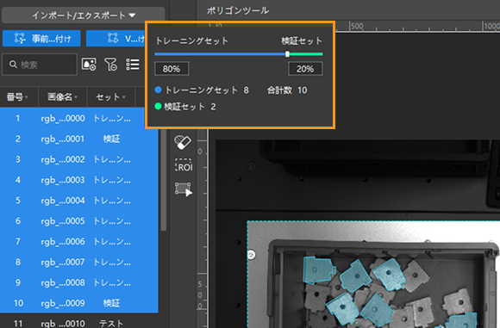Select row 5 rgb_...0004
Viewport: 500px width, 328px height.
(79, 201)
